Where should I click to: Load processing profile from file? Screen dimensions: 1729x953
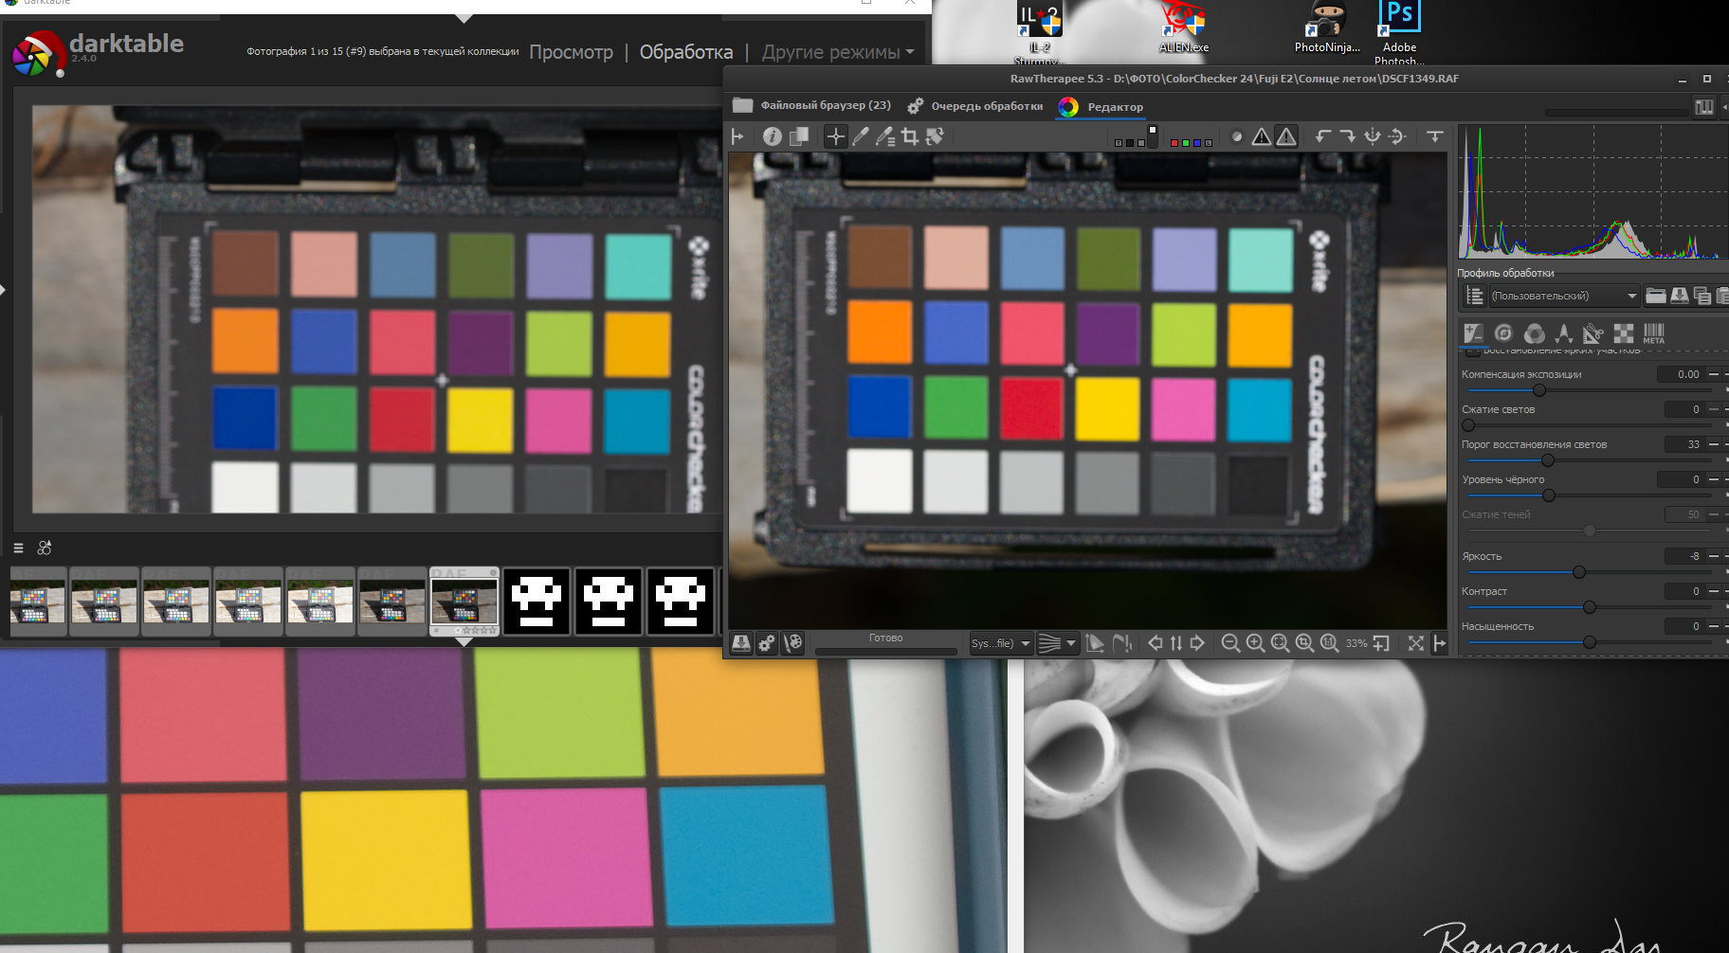pos(1655,296)
